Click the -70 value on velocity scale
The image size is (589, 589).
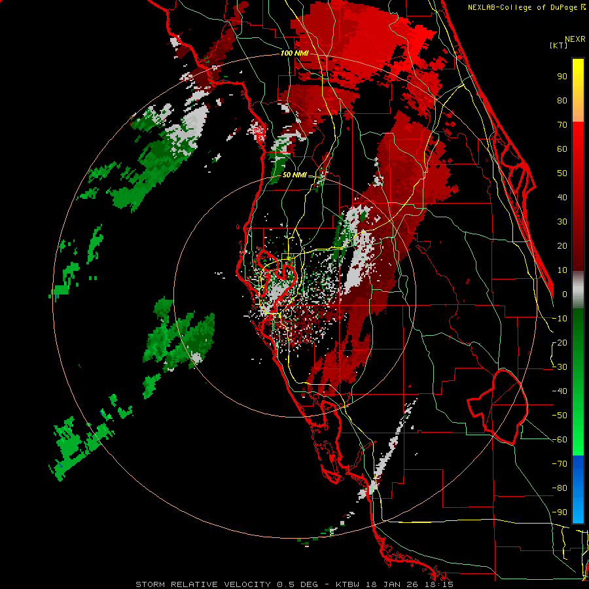coord(560,464)
